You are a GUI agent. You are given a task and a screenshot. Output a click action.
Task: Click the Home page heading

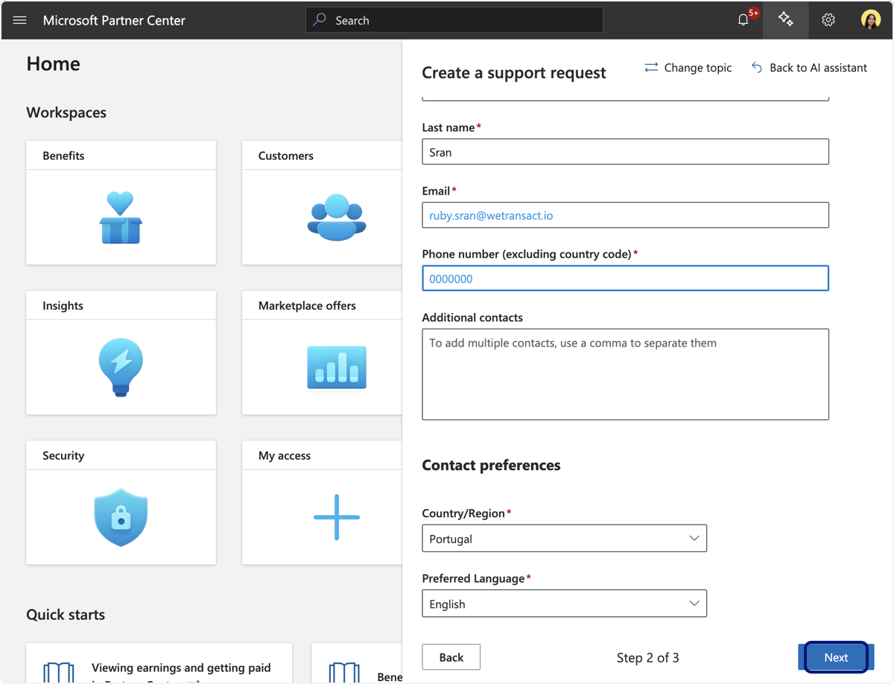click(x=54, y=64)
